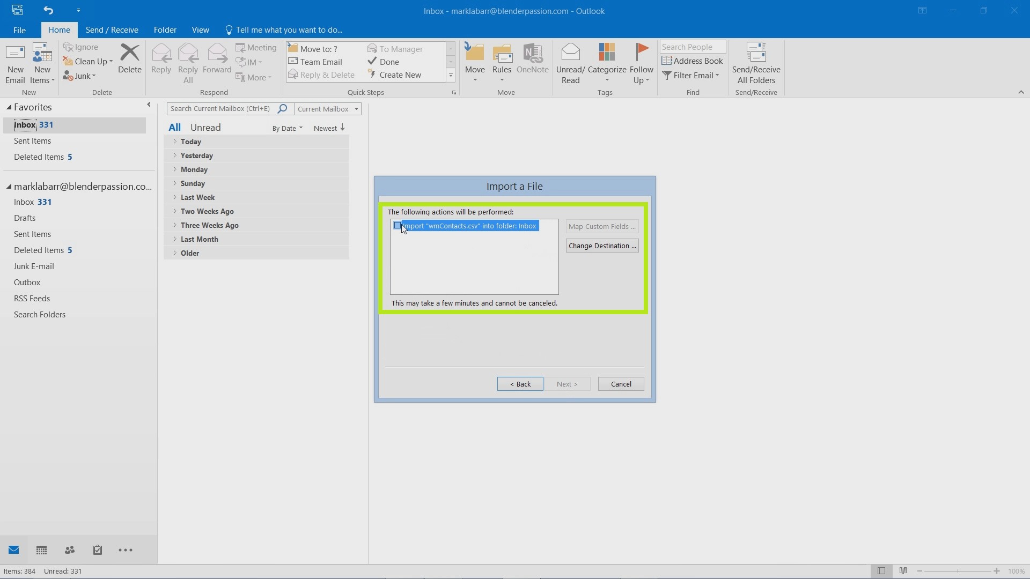Screen dimensions: 1030x579
Task: Click the Change Destination button
Action: [x=602, y=246]
